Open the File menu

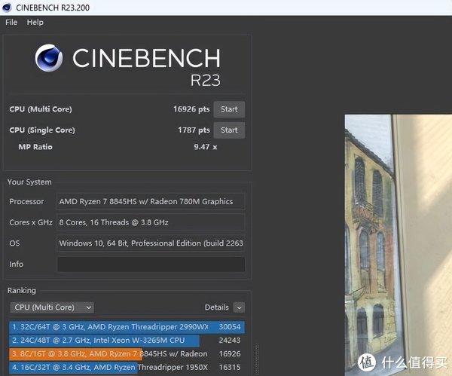click(11, 22)
